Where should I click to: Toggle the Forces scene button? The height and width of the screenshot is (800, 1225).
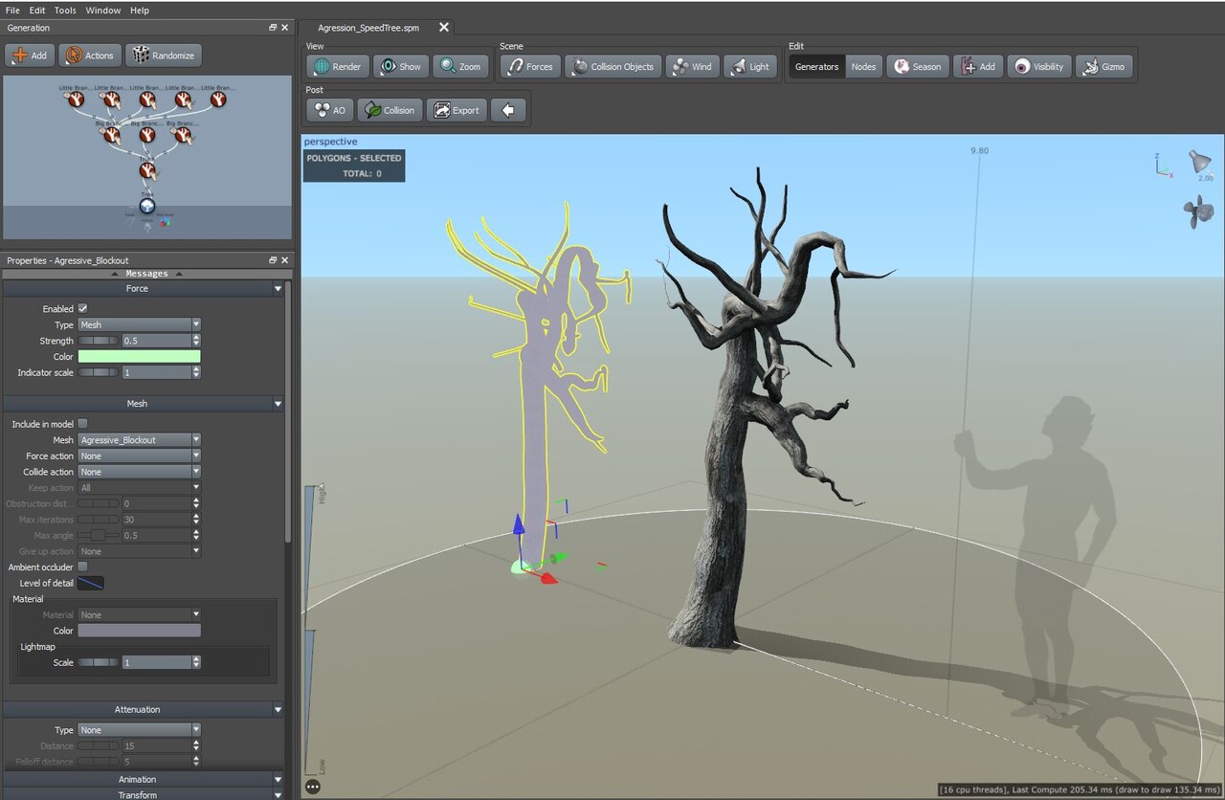pyautogui.click(x=530, y=67)
